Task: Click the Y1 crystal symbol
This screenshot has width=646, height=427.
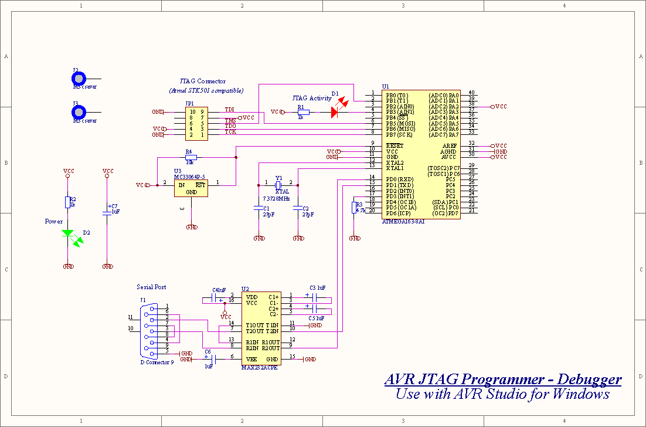Action: point(278,184)
